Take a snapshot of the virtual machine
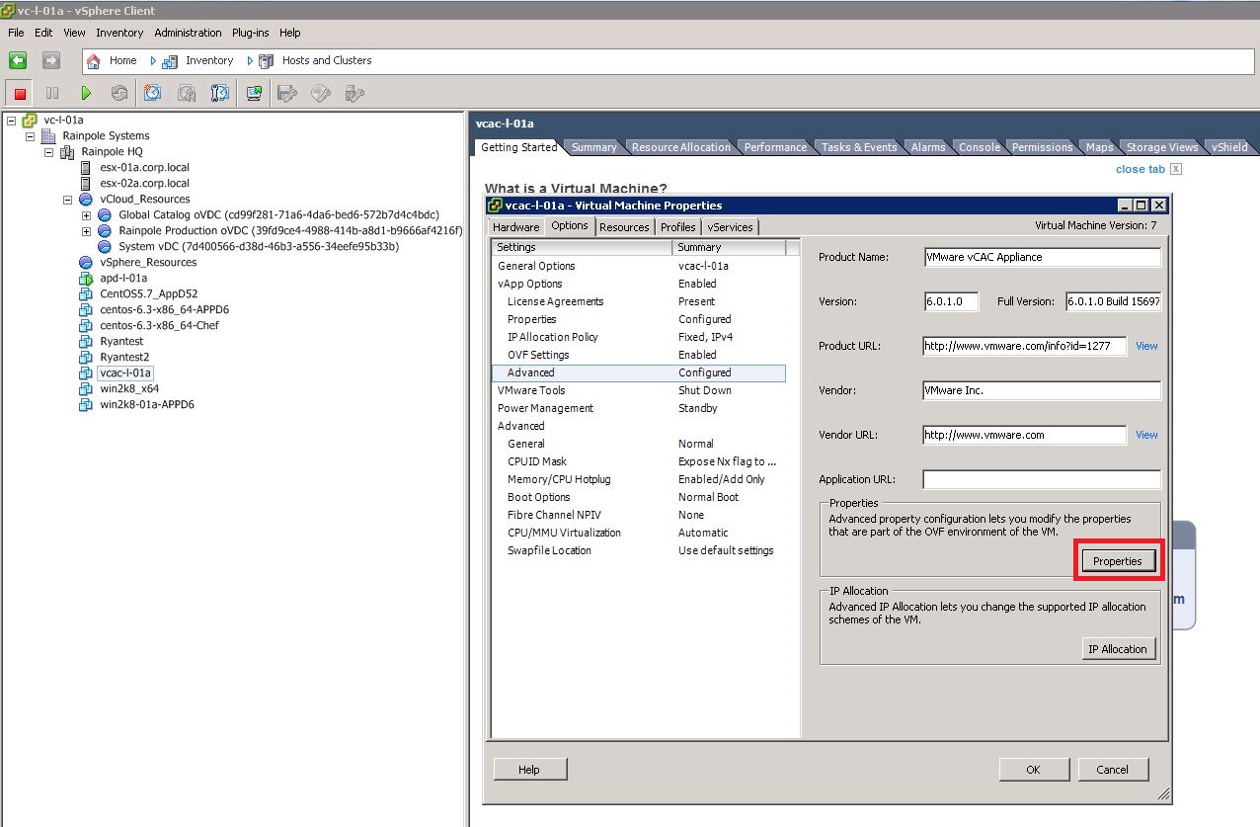Viewport: 1260px width, 827px height. click(x=153, y=93)
